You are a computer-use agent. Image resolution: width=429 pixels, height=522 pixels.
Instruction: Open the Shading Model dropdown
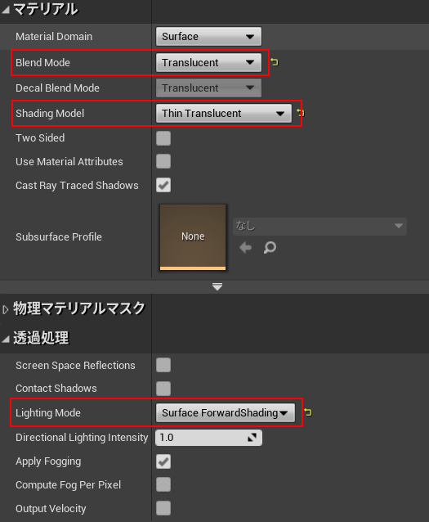[224, 113]
